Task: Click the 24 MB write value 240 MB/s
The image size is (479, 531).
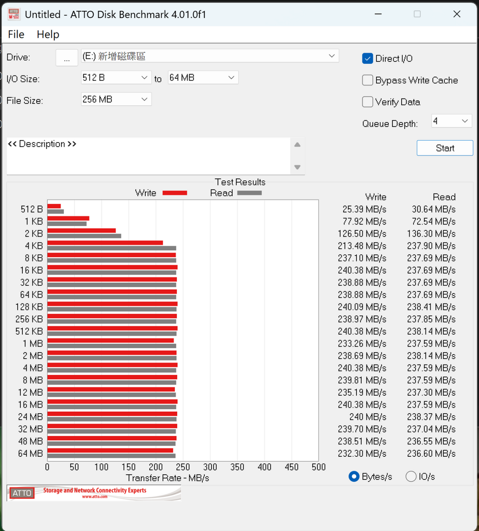Action: coord(368,416)
